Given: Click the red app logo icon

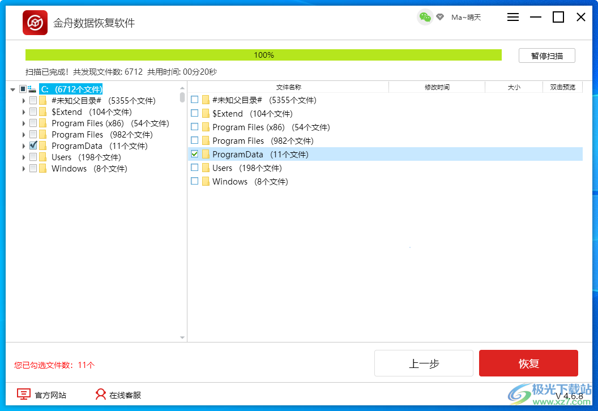Looking at the screenshot, I should (x=35, y=23).
